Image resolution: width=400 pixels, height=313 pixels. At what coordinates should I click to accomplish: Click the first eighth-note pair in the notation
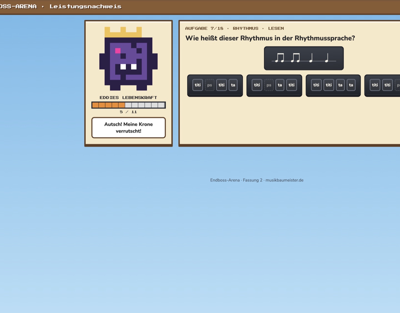(x=280, y=58)
